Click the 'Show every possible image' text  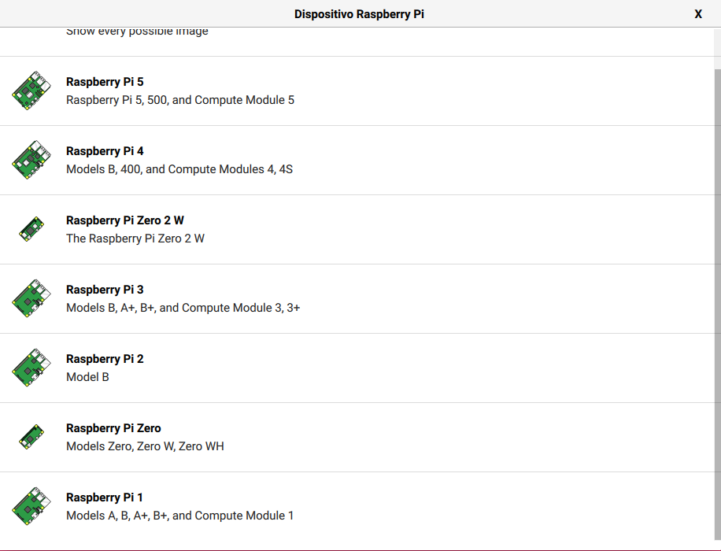[x=137, y=31]
